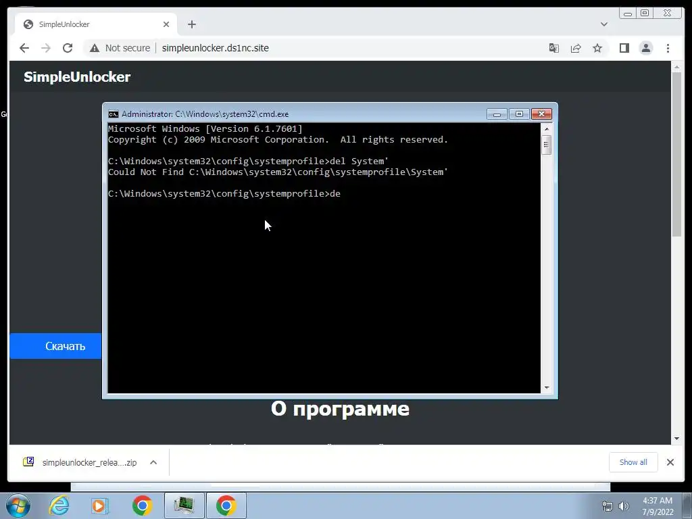The width and height of the screenshot is (692, 519).
Task: Close the cmd.exe window
Action: (541, 114)
